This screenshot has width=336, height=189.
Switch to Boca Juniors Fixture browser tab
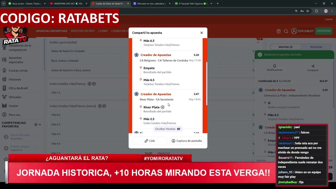(x=27, y=4)
